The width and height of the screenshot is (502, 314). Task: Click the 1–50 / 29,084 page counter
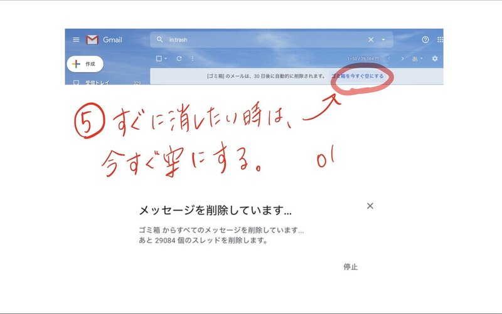point(363,59)
